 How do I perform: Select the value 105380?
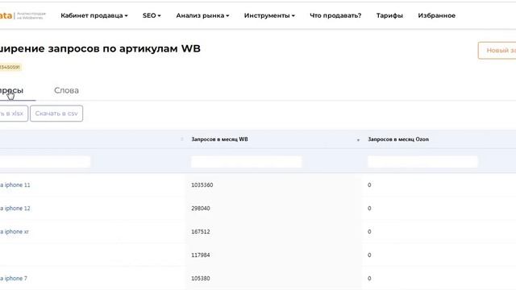point(201,278)
